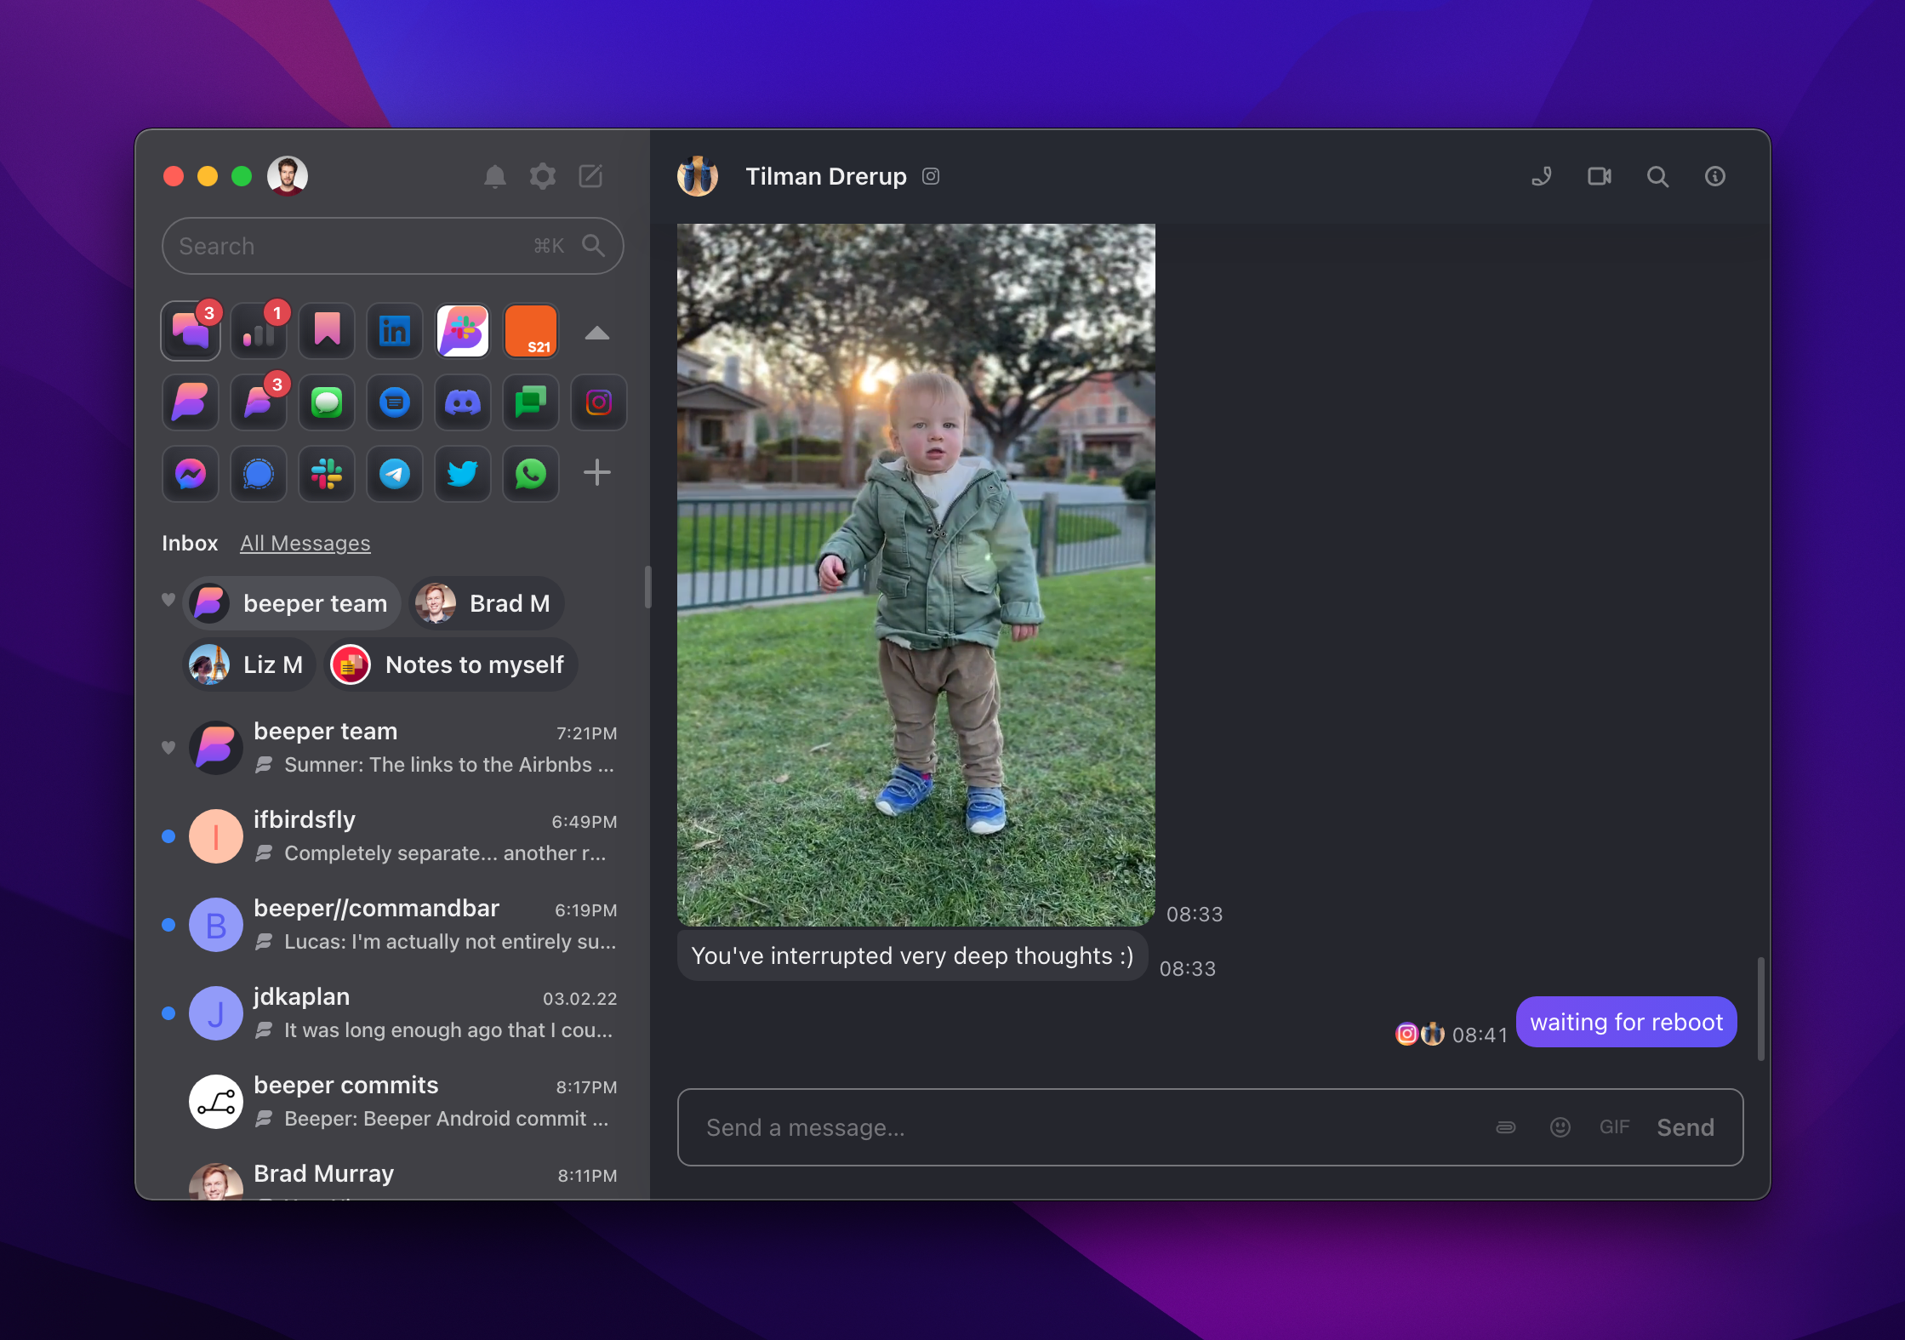The width and height of the screenshot is (1905, 1340).
Task: Add new app via plus button
Action: pos(596,473)
